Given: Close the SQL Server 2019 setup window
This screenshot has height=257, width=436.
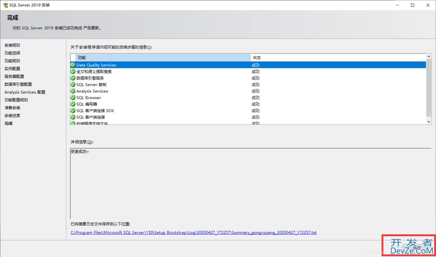Looking at the screenshot, I should tap(428, 5).
